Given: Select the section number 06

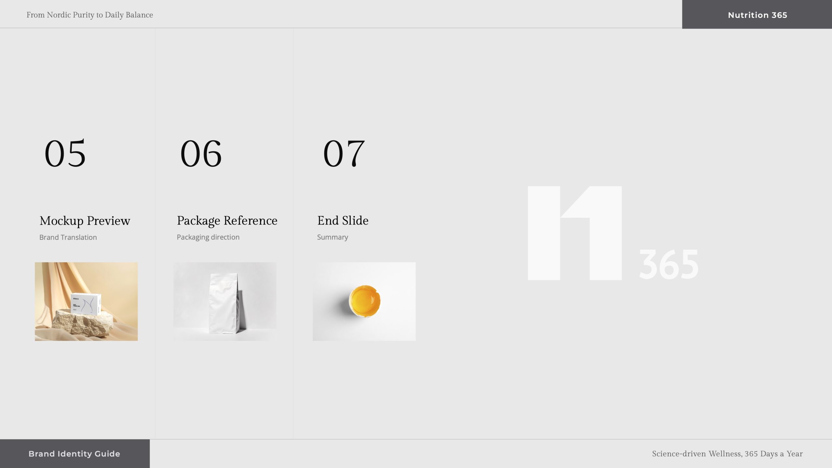Looking at the screenshot, I should [x=201, y=154].
